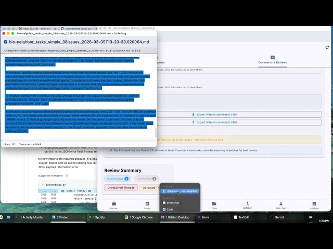
Task: Click the Characters: 45449 status text
Action: [30, 144]
